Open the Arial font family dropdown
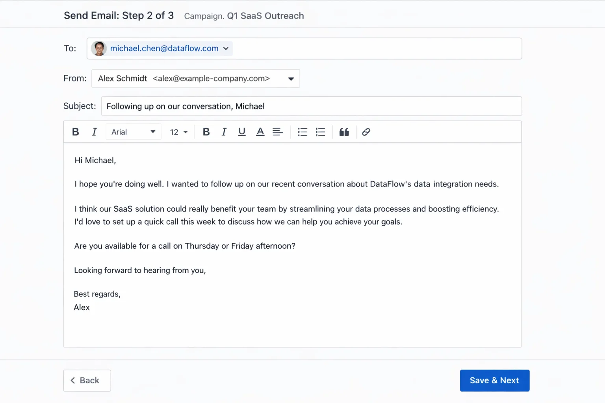 point(133,132)
